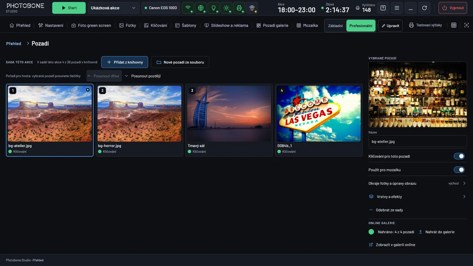Open Vrstvy a efekty layers option
This screenshot has height=266, width=473.
[x=418, y=197]
